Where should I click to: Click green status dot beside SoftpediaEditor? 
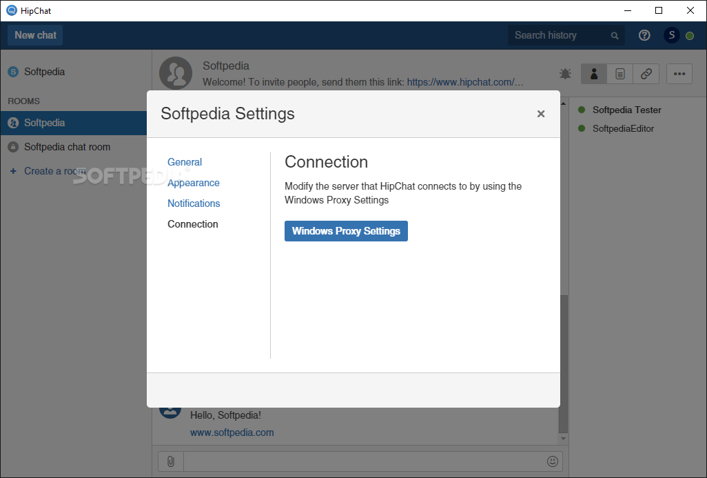pos(582,129)
